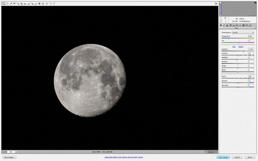Viewport: 258px width, 161px height.
Task: Open the Snapshots tab
Action: [x=250, y=25]
